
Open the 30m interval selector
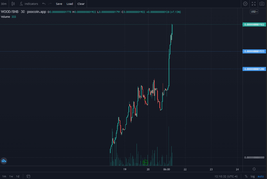click(x=4, y=4)
